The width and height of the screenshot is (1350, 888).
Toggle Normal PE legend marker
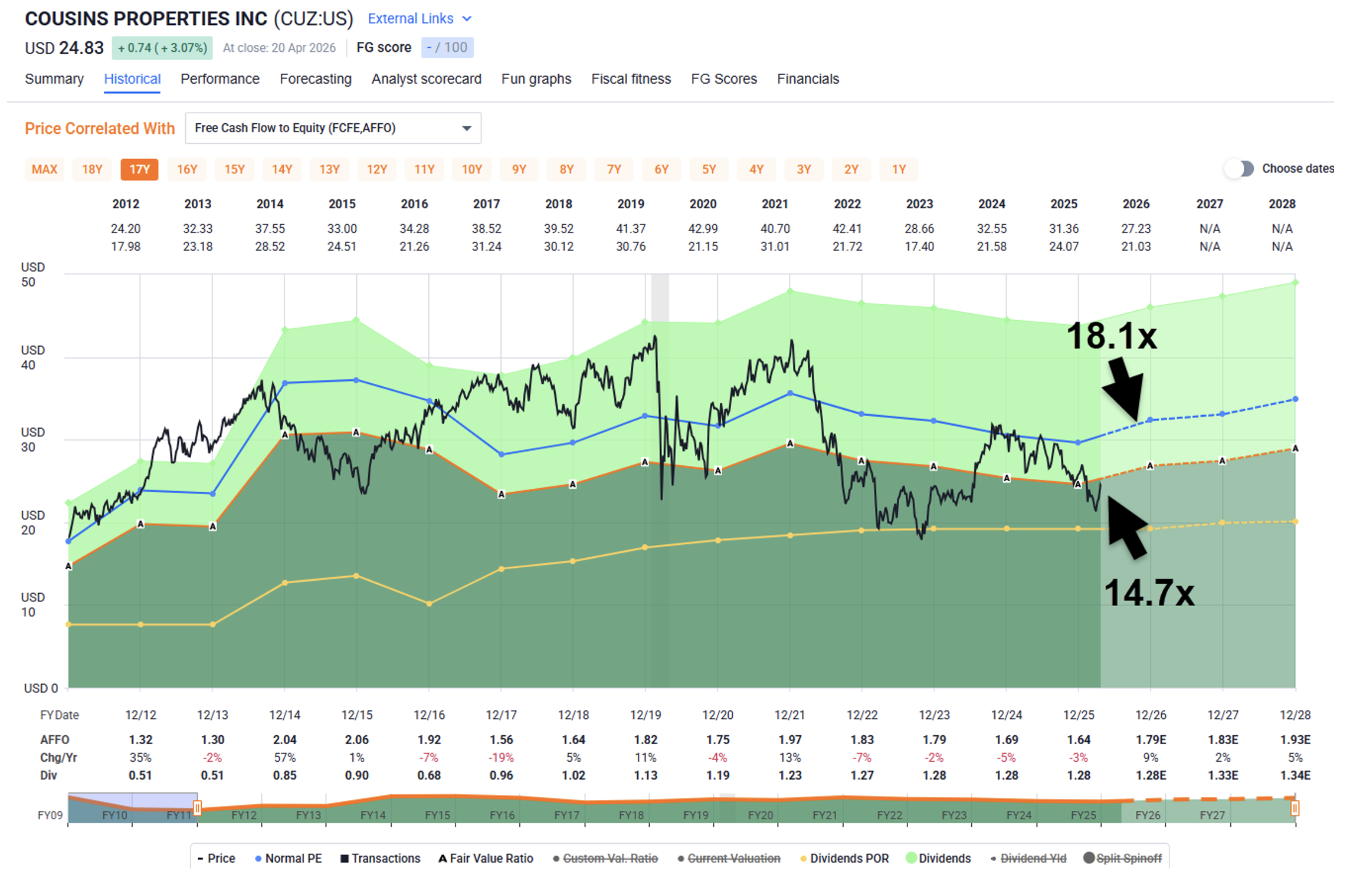258,859
